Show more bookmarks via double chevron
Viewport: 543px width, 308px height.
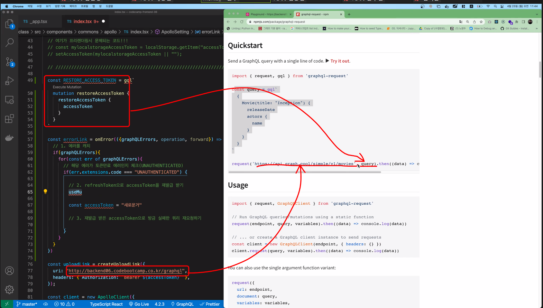pyautogui.click(x=536, y=28)
